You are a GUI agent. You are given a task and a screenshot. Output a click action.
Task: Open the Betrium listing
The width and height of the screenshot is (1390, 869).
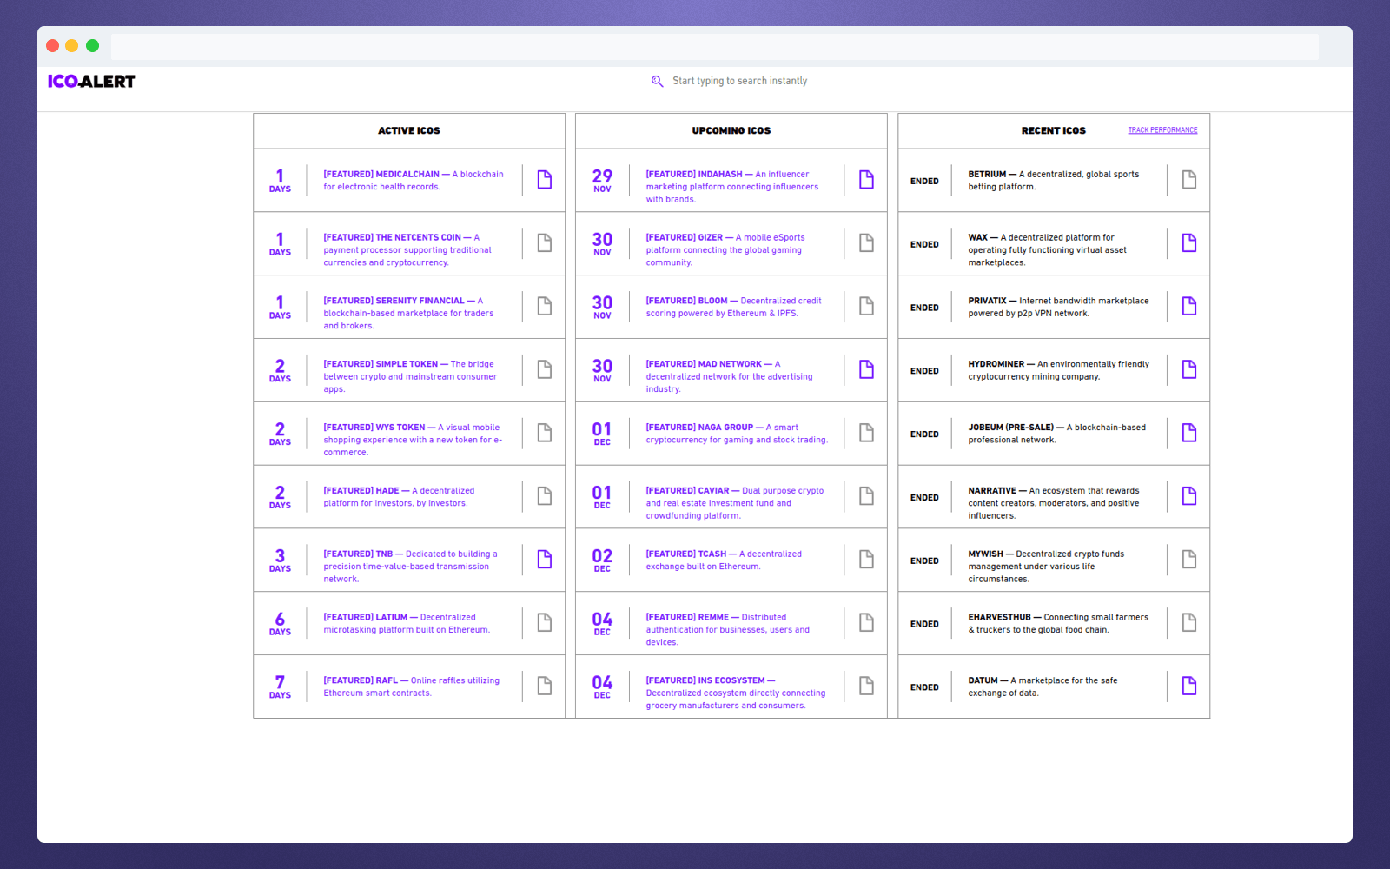pos(1054,180)
